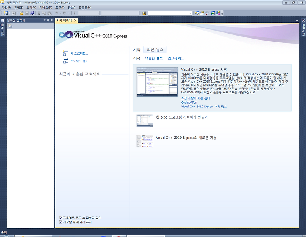The height and width of the screenshot is (237, 306).
Task: Click the properties icon in Solution Explorer toolbar
Action: tap(10, 26)
